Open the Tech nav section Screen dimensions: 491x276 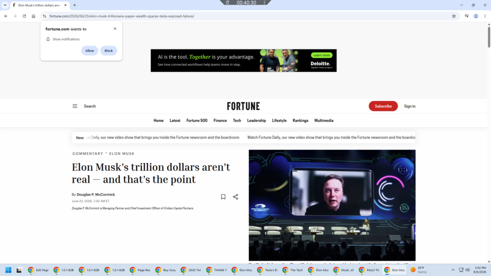tap(237, 120)
